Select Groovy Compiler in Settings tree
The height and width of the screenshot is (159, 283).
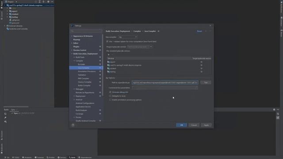[84, 82]
